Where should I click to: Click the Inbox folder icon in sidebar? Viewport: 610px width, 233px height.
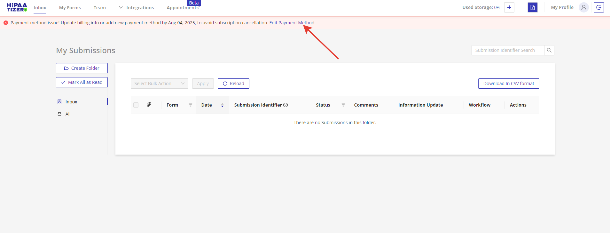pyautogui.click(x=59, y=102)
